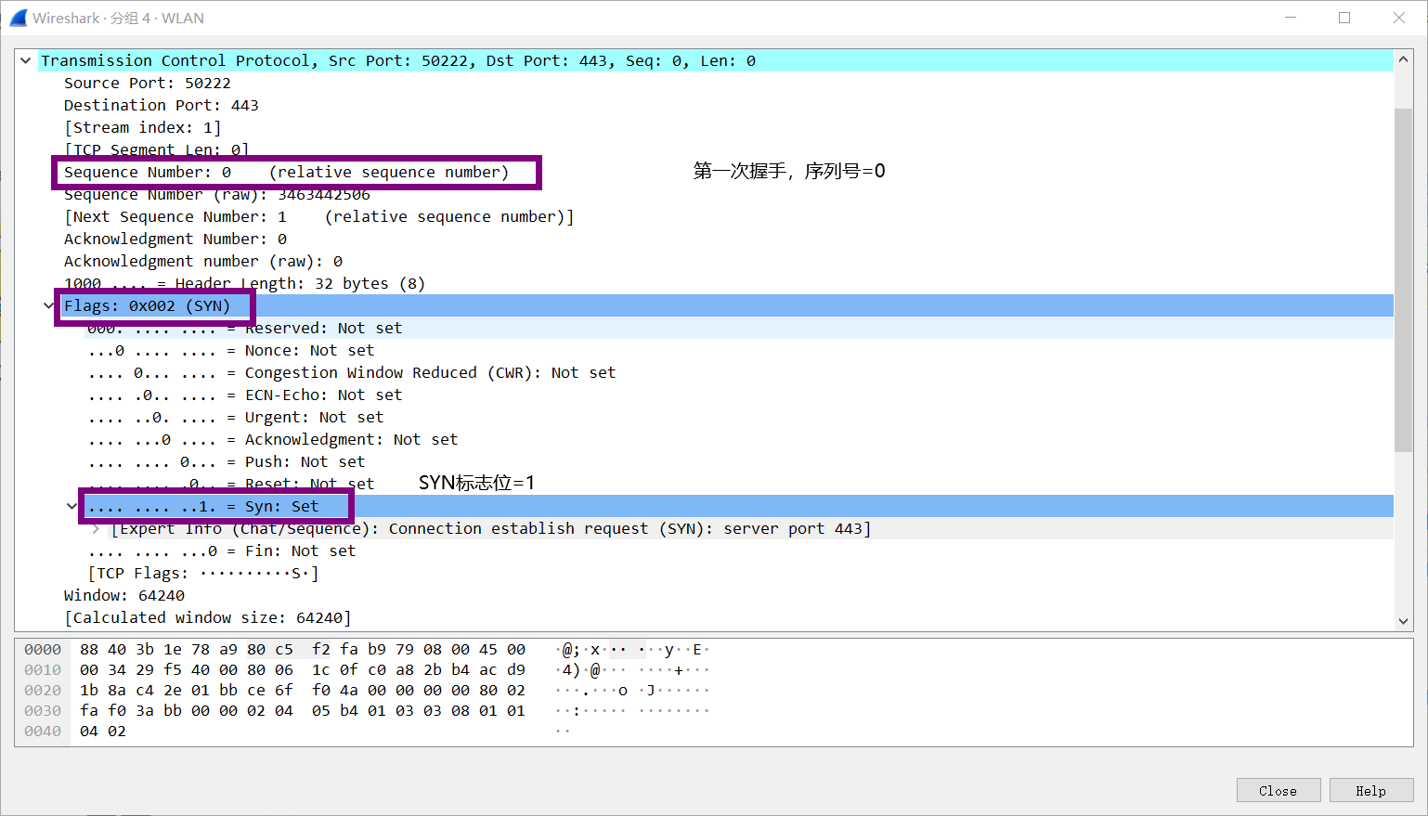Collapse the Flags: 0x002 (SYN) section
The image size is (1428, 816).
48,305
